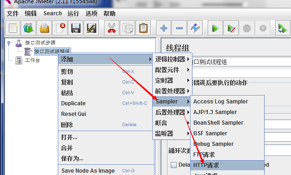
Task: Select Debug Sampler
Action: click(227, 144)
